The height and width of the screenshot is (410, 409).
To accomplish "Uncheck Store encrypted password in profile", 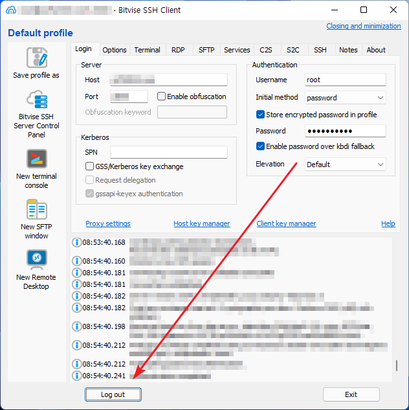I will 260,115.
